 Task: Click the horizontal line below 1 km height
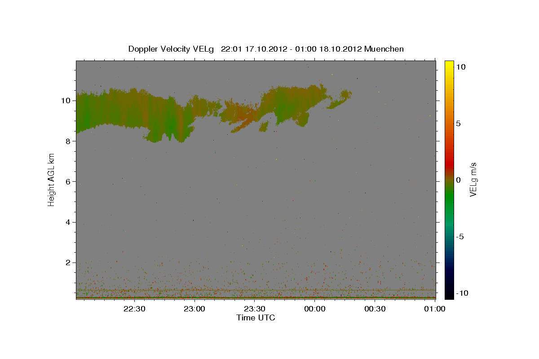tap(256, 290)
